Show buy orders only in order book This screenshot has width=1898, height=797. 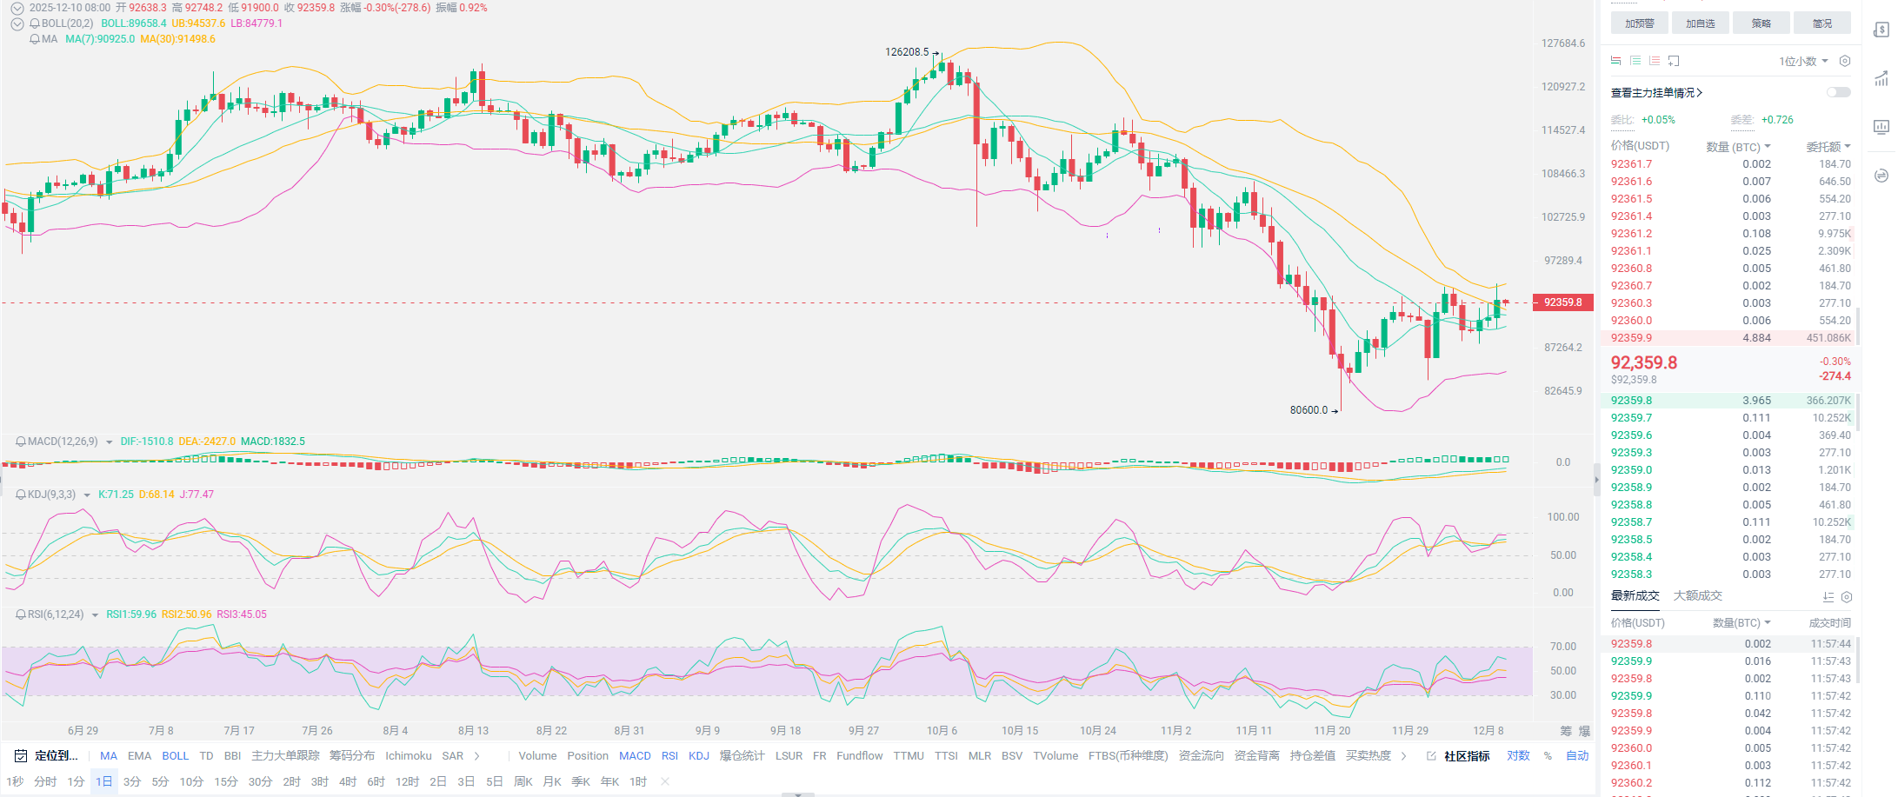1635,61
